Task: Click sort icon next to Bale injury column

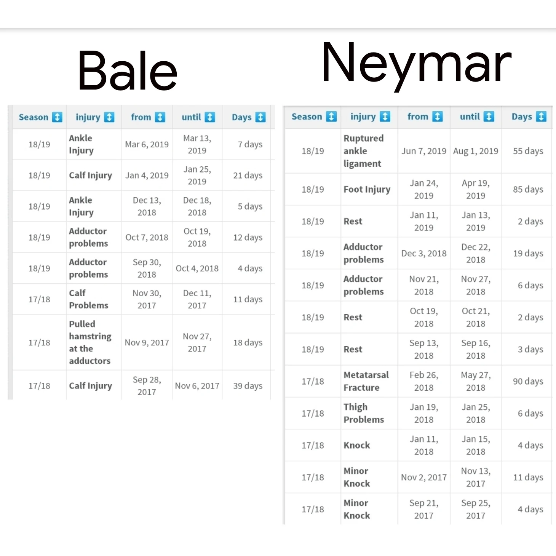Action: coord(109,117)
